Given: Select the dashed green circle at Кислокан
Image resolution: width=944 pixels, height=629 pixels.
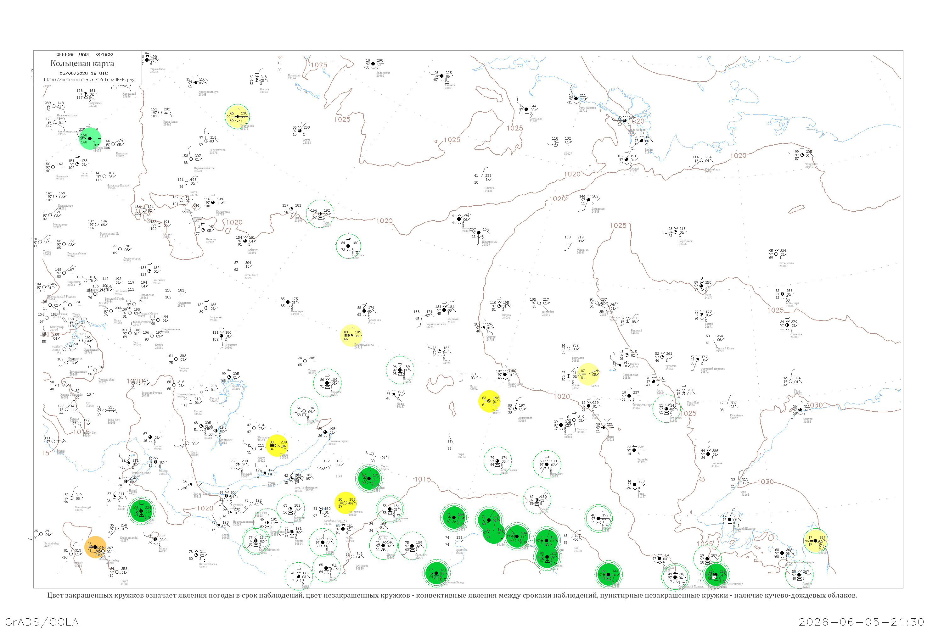Looking at the screenshot, I should click(x=348, y=246).
